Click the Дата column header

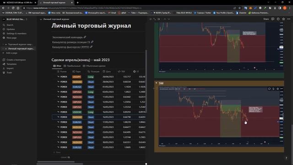(107, 71)
